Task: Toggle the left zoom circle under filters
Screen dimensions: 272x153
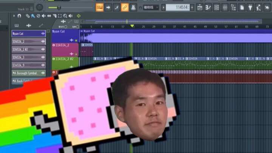Action: coord(66,27)
